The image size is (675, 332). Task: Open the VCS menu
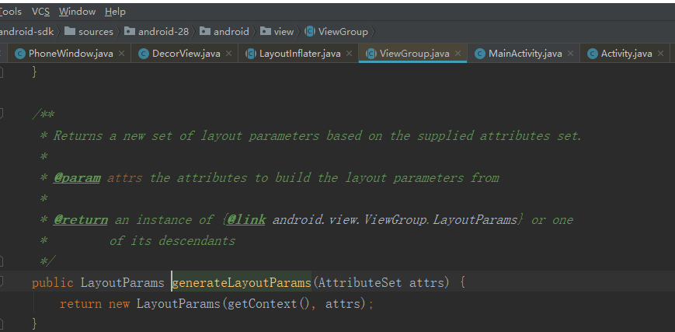41,12
